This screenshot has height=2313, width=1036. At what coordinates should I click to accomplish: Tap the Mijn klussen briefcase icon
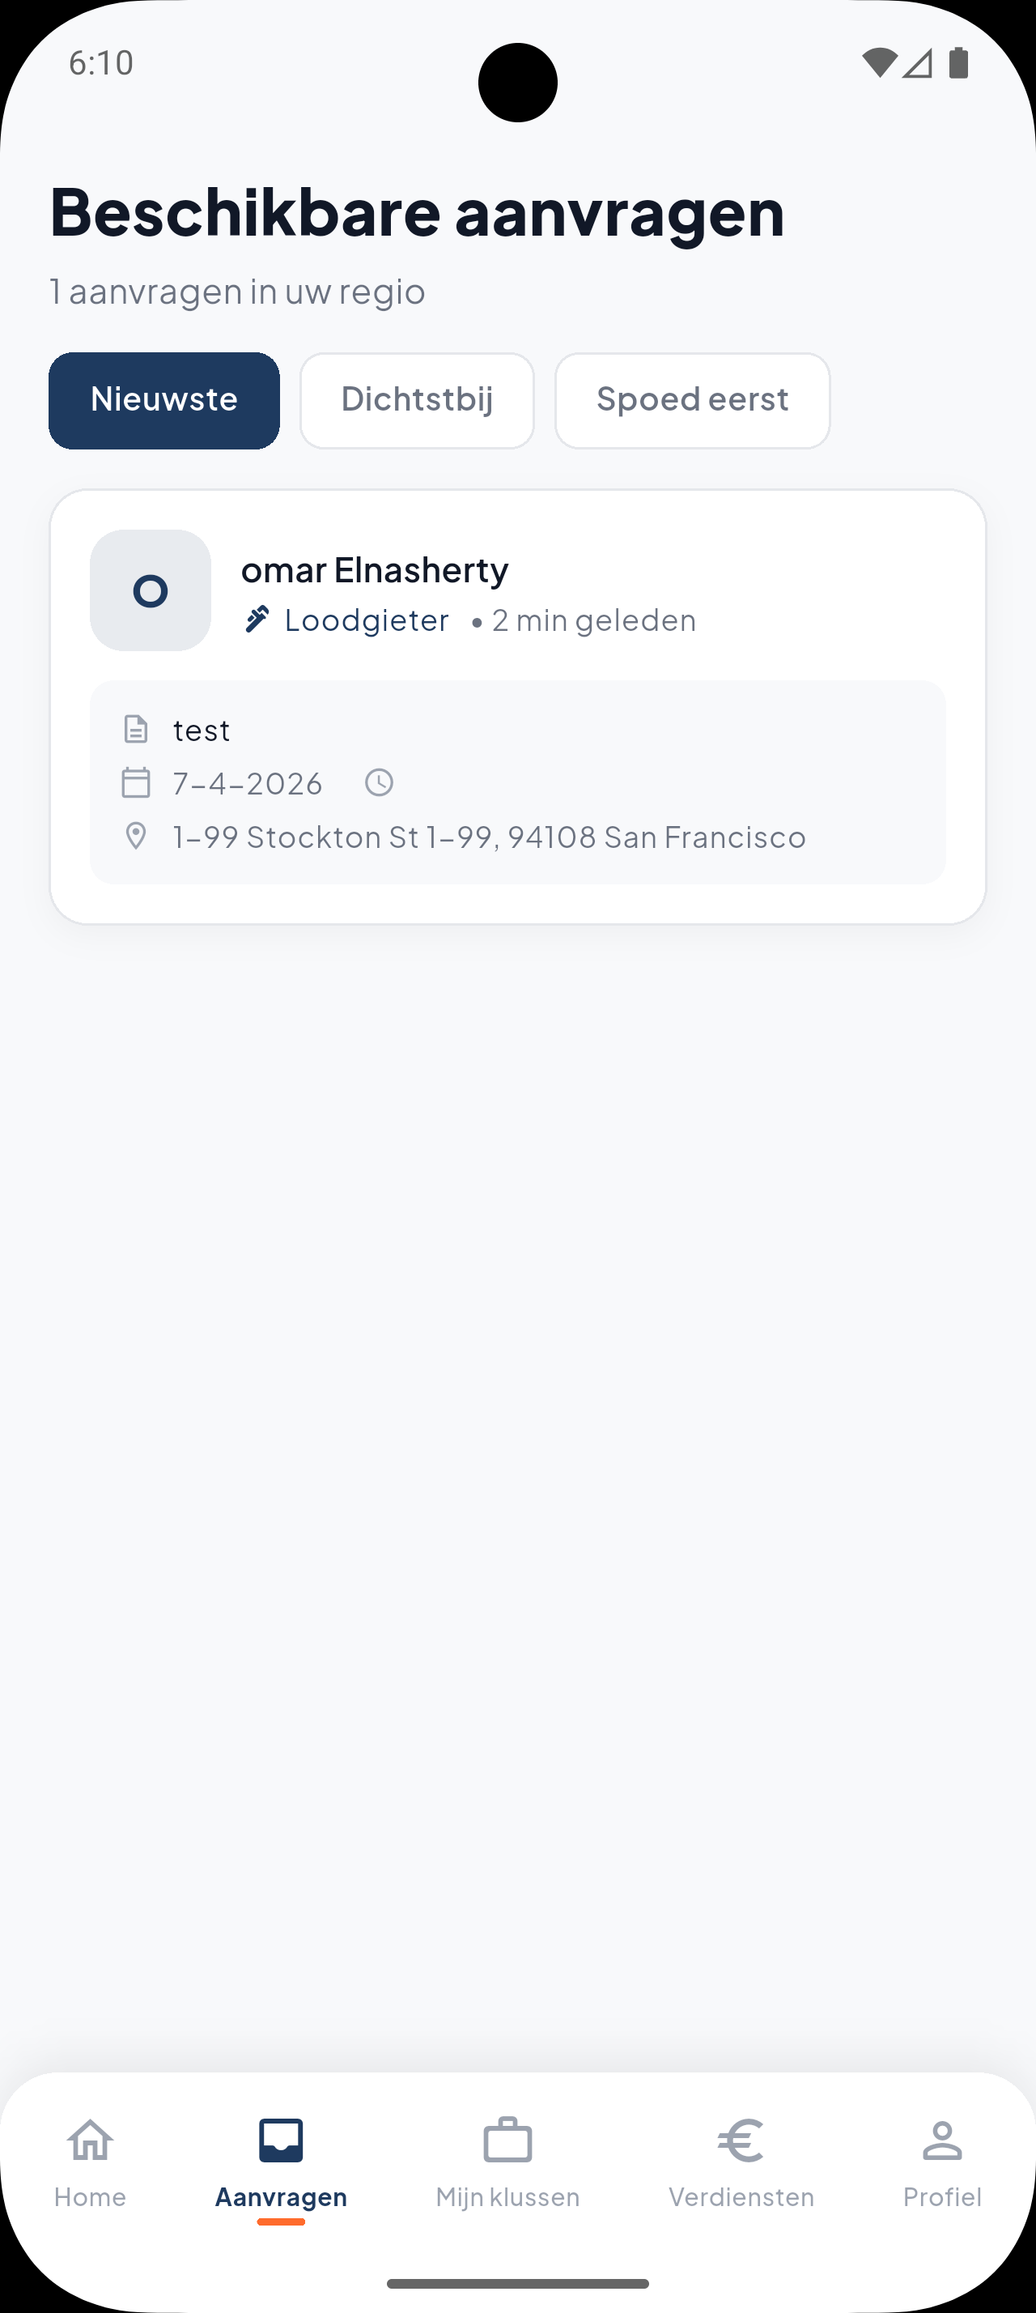pos(507,2141)
